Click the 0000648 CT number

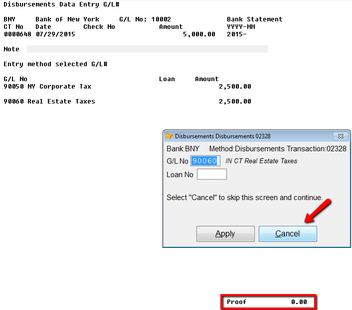(17, 34)
